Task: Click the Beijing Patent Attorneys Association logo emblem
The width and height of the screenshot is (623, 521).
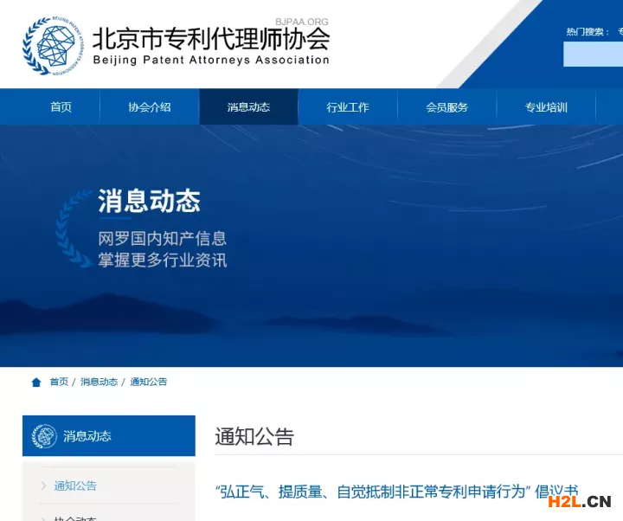Action: click(x=54, y=46)
